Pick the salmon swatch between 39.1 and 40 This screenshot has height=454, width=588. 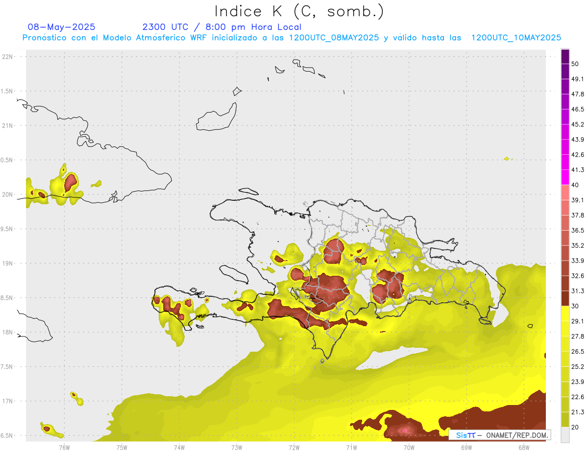pyautogui.click(x=565, y=192)
